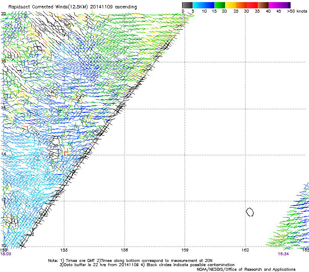Click the longitude label '153'
The width and height of the screenshot is (309, 272).
pos(63,250)
